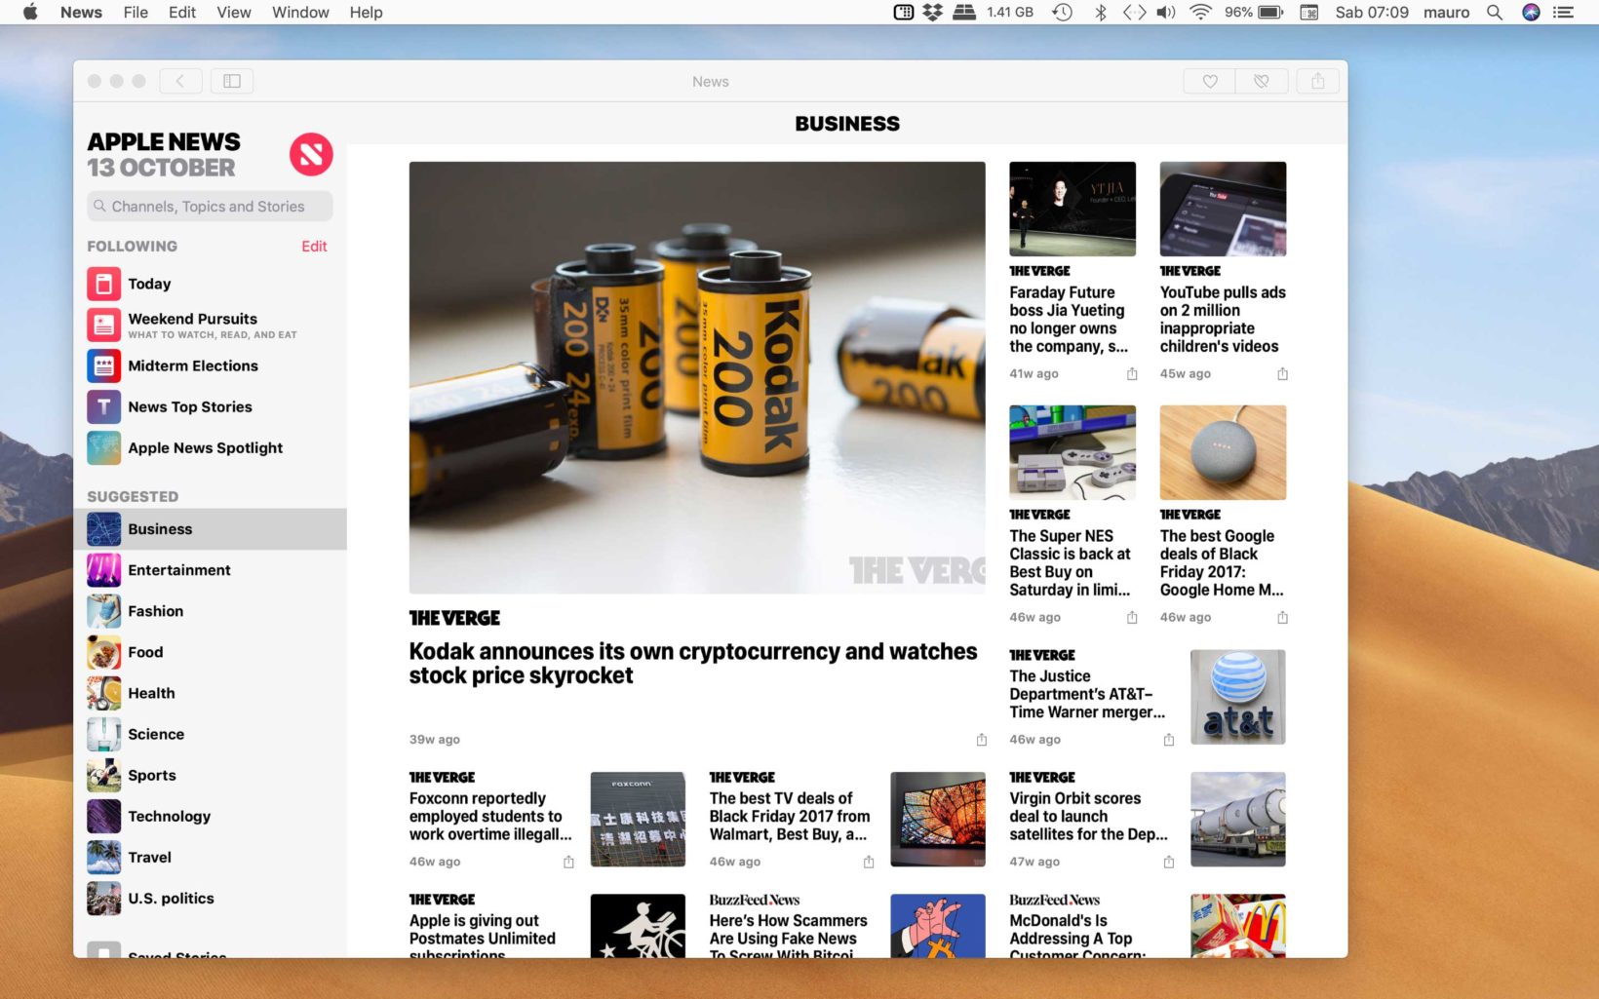
Task: Open the YouTube pulls ads story
Action: (x=1223, y=320)
